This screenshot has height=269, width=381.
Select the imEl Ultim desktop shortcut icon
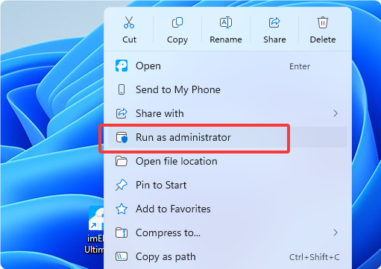pyautogui.click(x=96, y=230)
